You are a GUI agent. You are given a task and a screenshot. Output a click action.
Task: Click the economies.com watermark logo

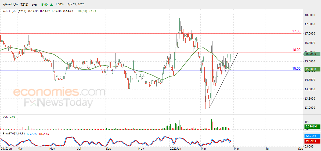coord(59,92)
